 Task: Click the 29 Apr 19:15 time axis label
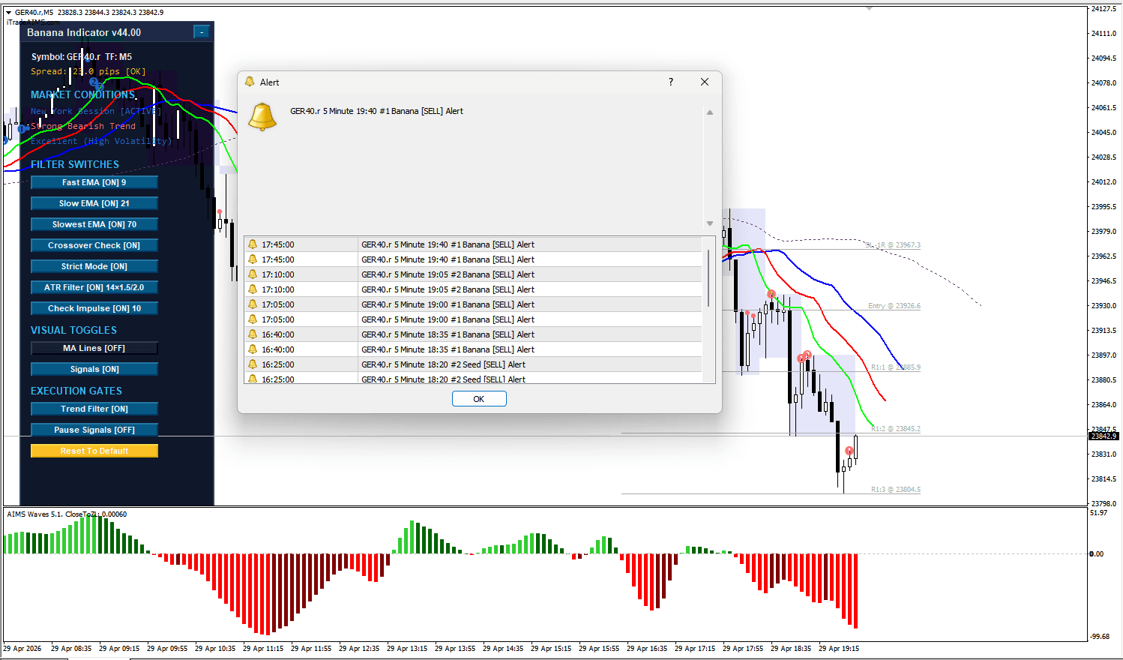coord(839,649)
